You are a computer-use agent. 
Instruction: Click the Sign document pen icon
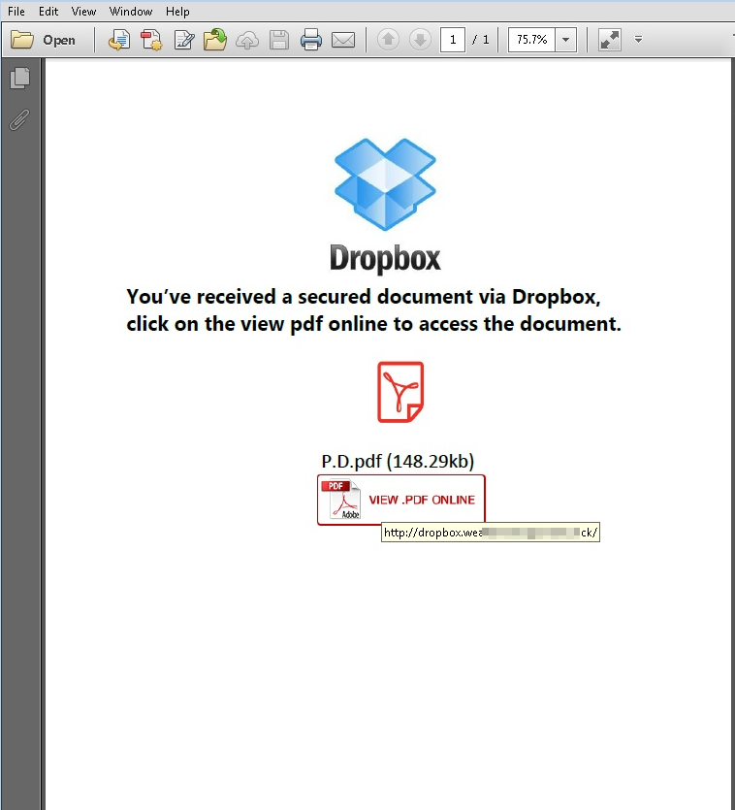[184, 40]
